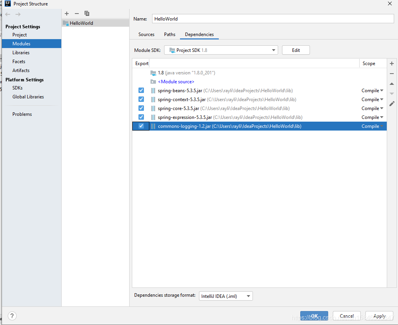
Task: Remove selected module with minus icon
Action: point(77,14)
